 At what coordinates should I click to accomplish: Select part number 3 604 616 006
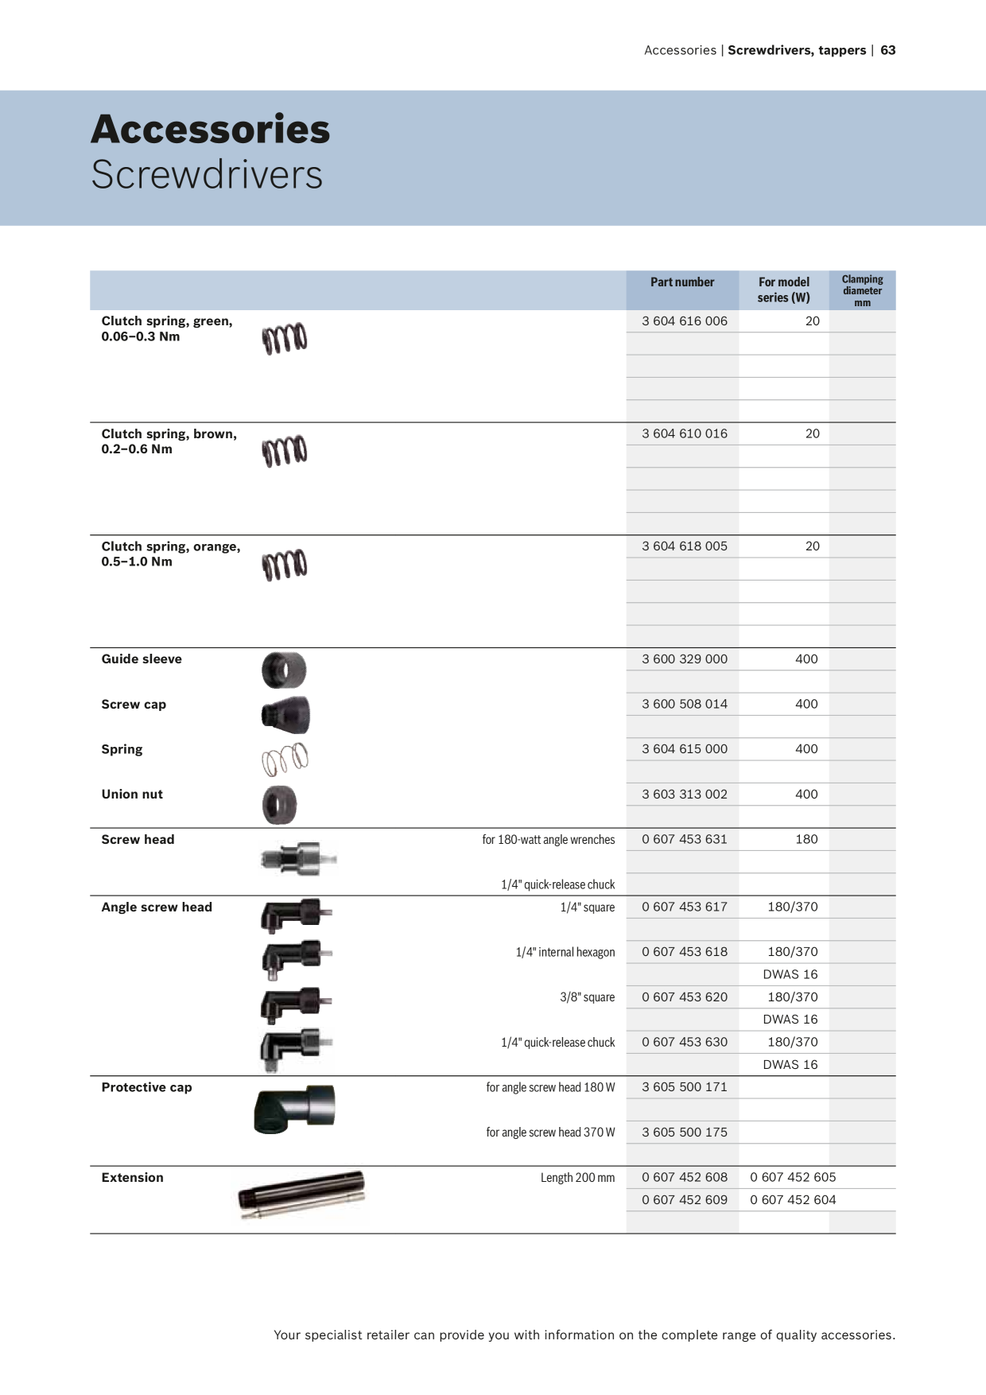(685, 321)
